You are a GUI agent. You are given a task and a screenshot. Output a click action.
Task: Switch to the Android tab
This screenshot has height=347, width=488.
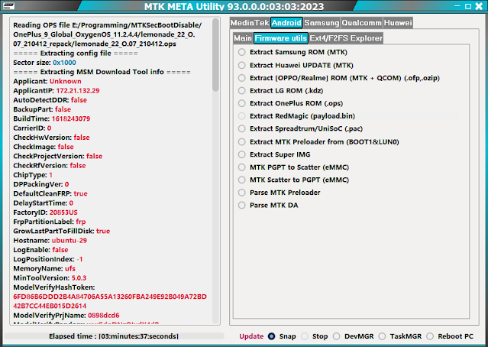pyautogui.click(x=286, y=23)
